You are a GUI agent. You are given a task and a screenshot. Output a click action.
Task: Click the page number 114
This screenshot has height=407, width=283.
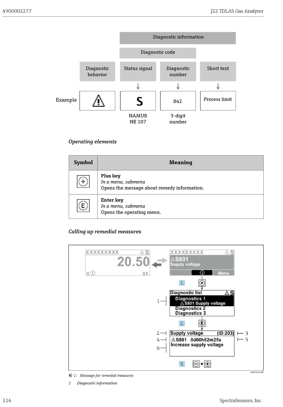[x=7, y=400]
